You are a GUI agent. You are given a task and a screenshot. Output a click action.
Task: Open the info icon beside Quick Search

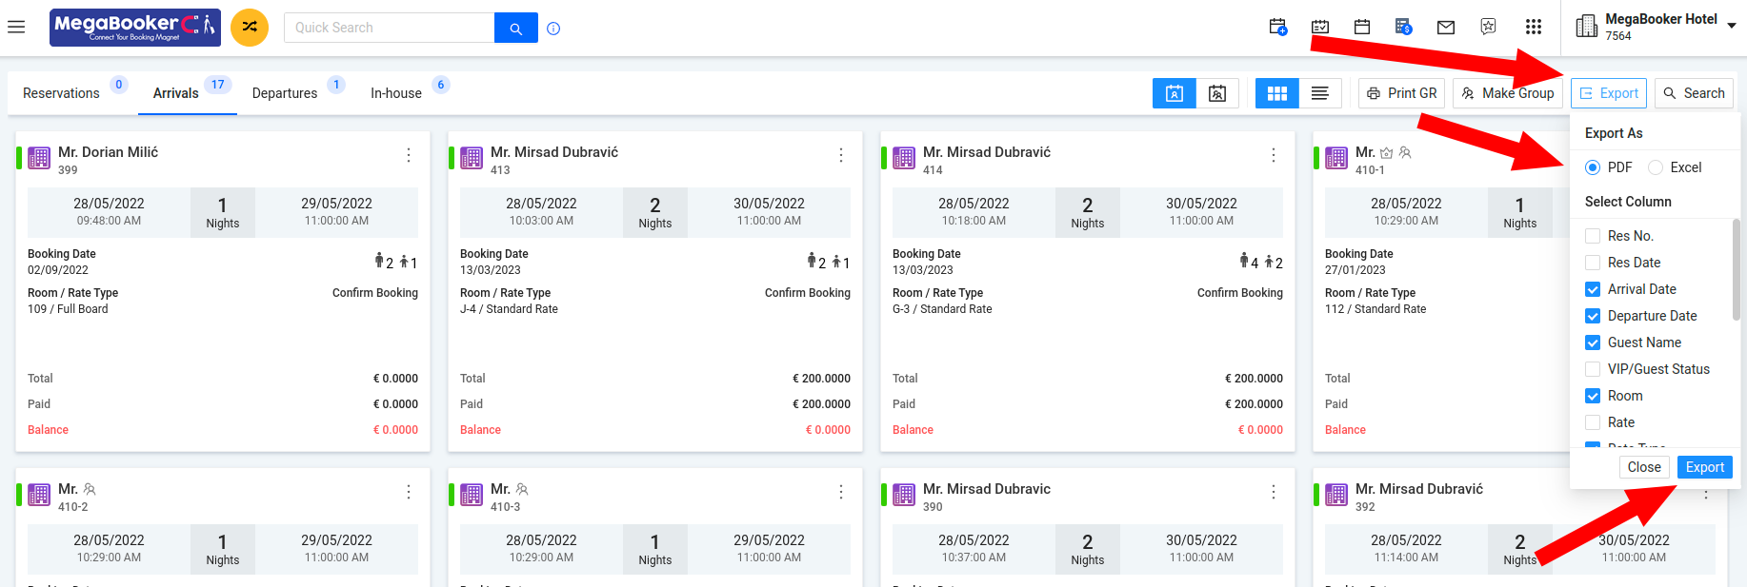point(553,29)
